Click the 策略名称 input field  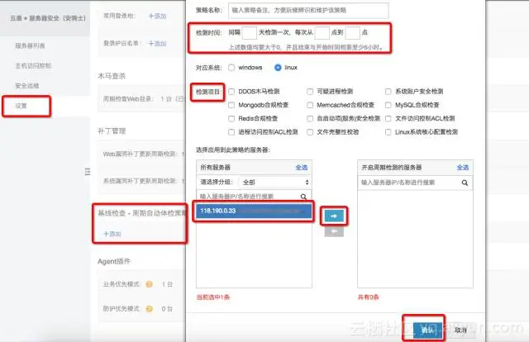308,11
